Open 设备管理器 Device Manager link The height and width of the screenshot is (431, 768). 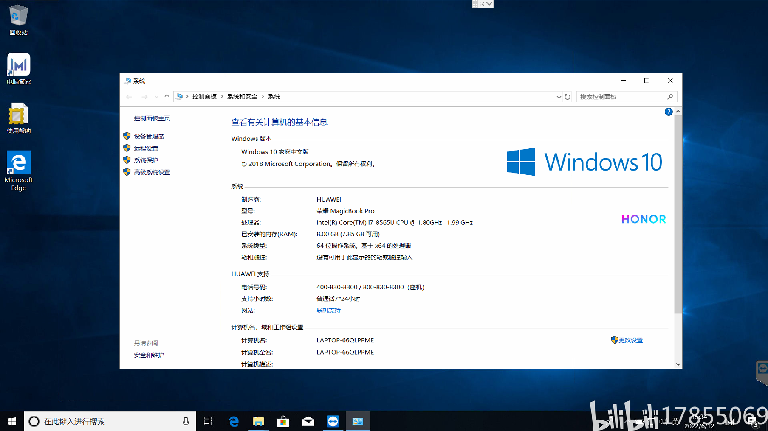point(149,136)
